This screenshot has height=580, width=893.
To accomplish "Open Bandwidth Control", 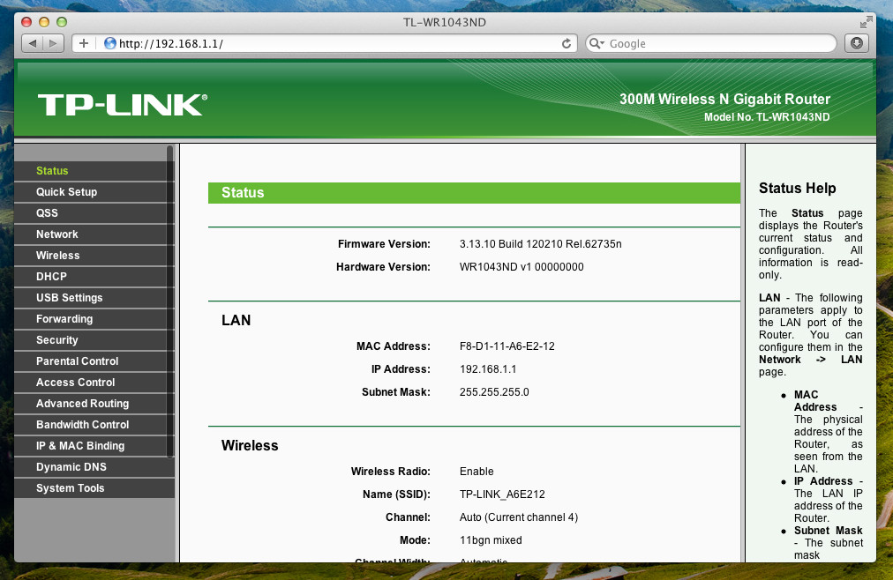I will click(x=94, y=424).
